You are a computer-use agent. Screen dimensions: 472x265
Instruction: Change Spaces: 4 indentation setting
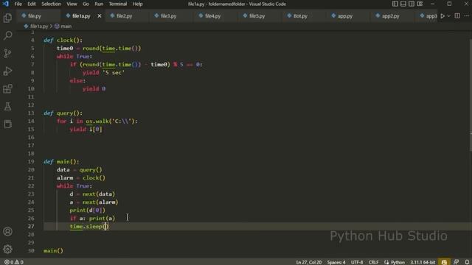336,262
